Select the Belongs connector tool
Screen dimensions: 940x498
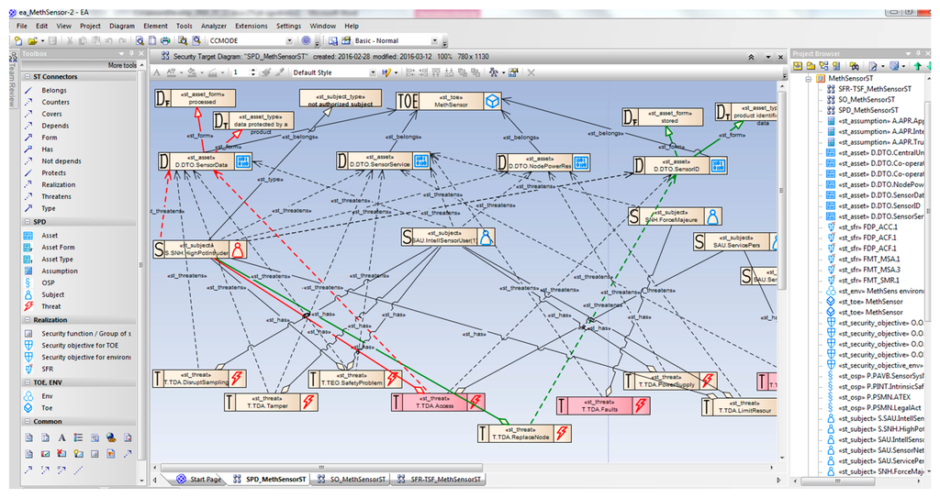click(x=53, y=90)
